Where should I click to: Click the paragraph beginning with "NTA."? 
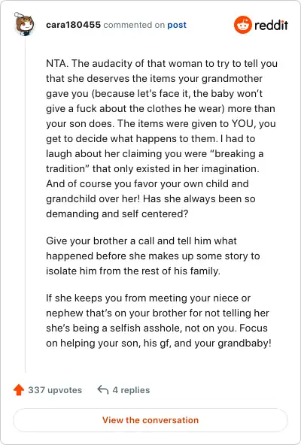[162, 138]
